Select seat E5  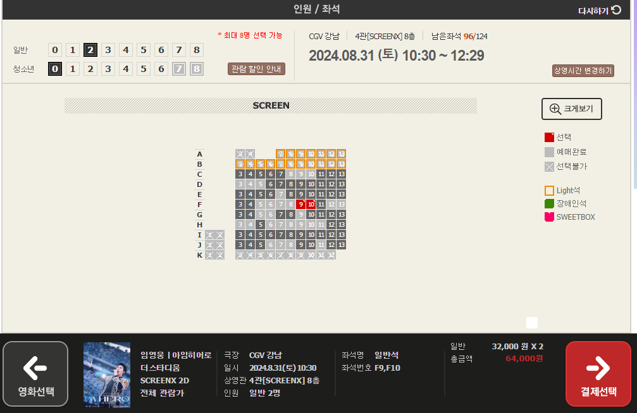261,195
